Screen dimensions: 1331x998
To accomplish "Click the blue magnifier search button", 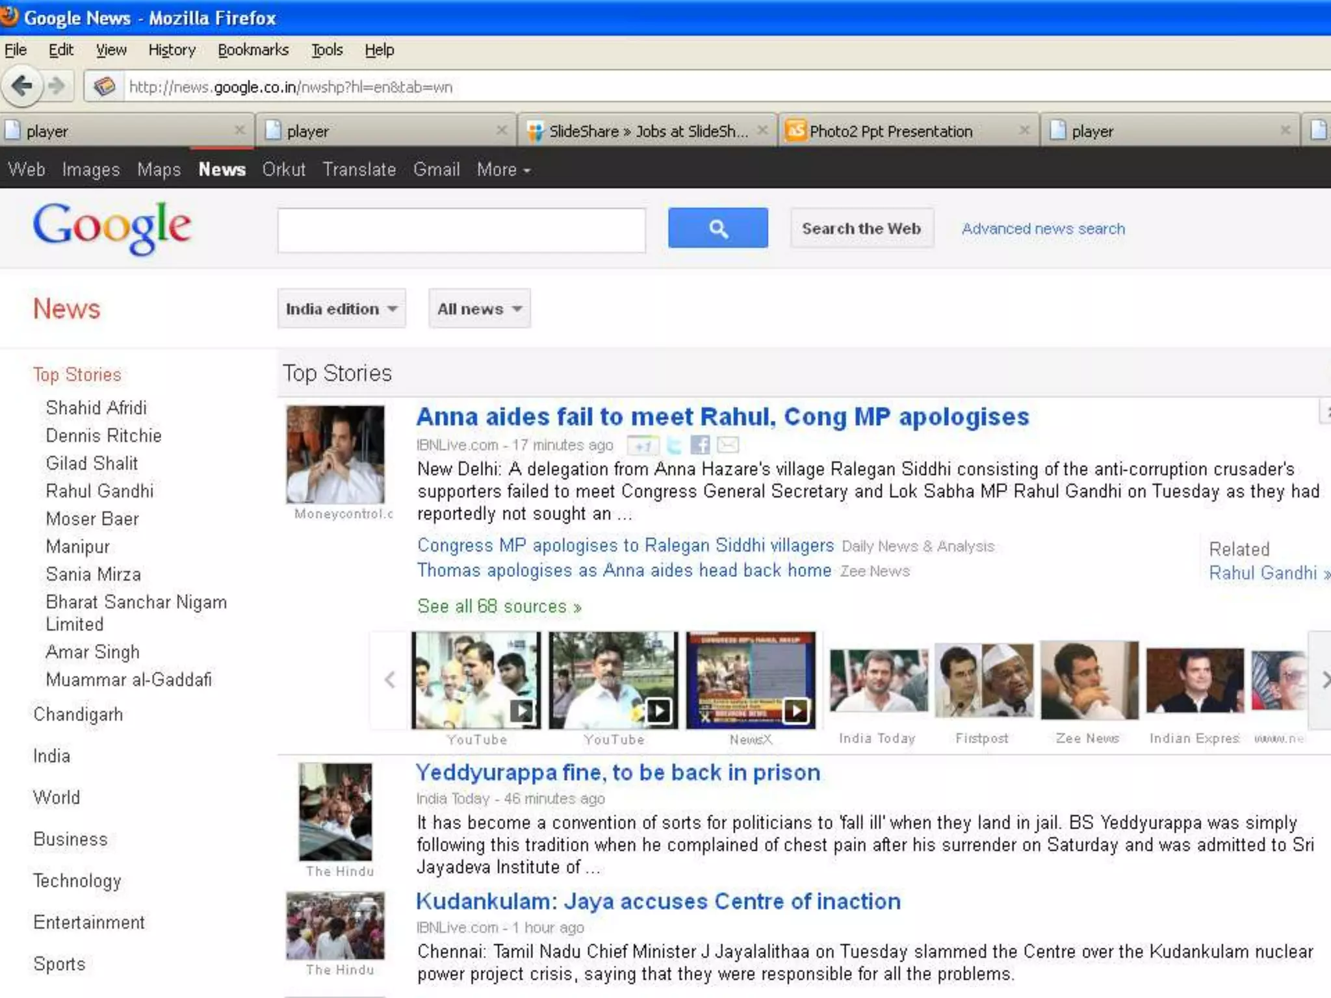I will point(717,228).
